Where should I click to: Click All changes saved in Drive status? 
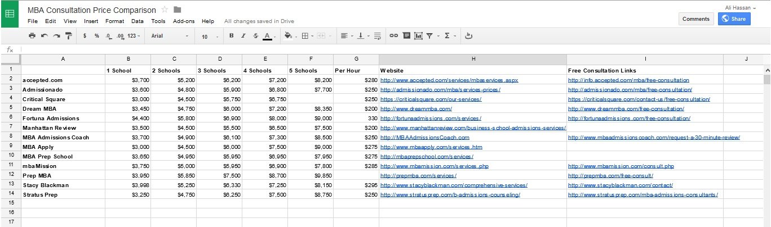click(259, 21)
